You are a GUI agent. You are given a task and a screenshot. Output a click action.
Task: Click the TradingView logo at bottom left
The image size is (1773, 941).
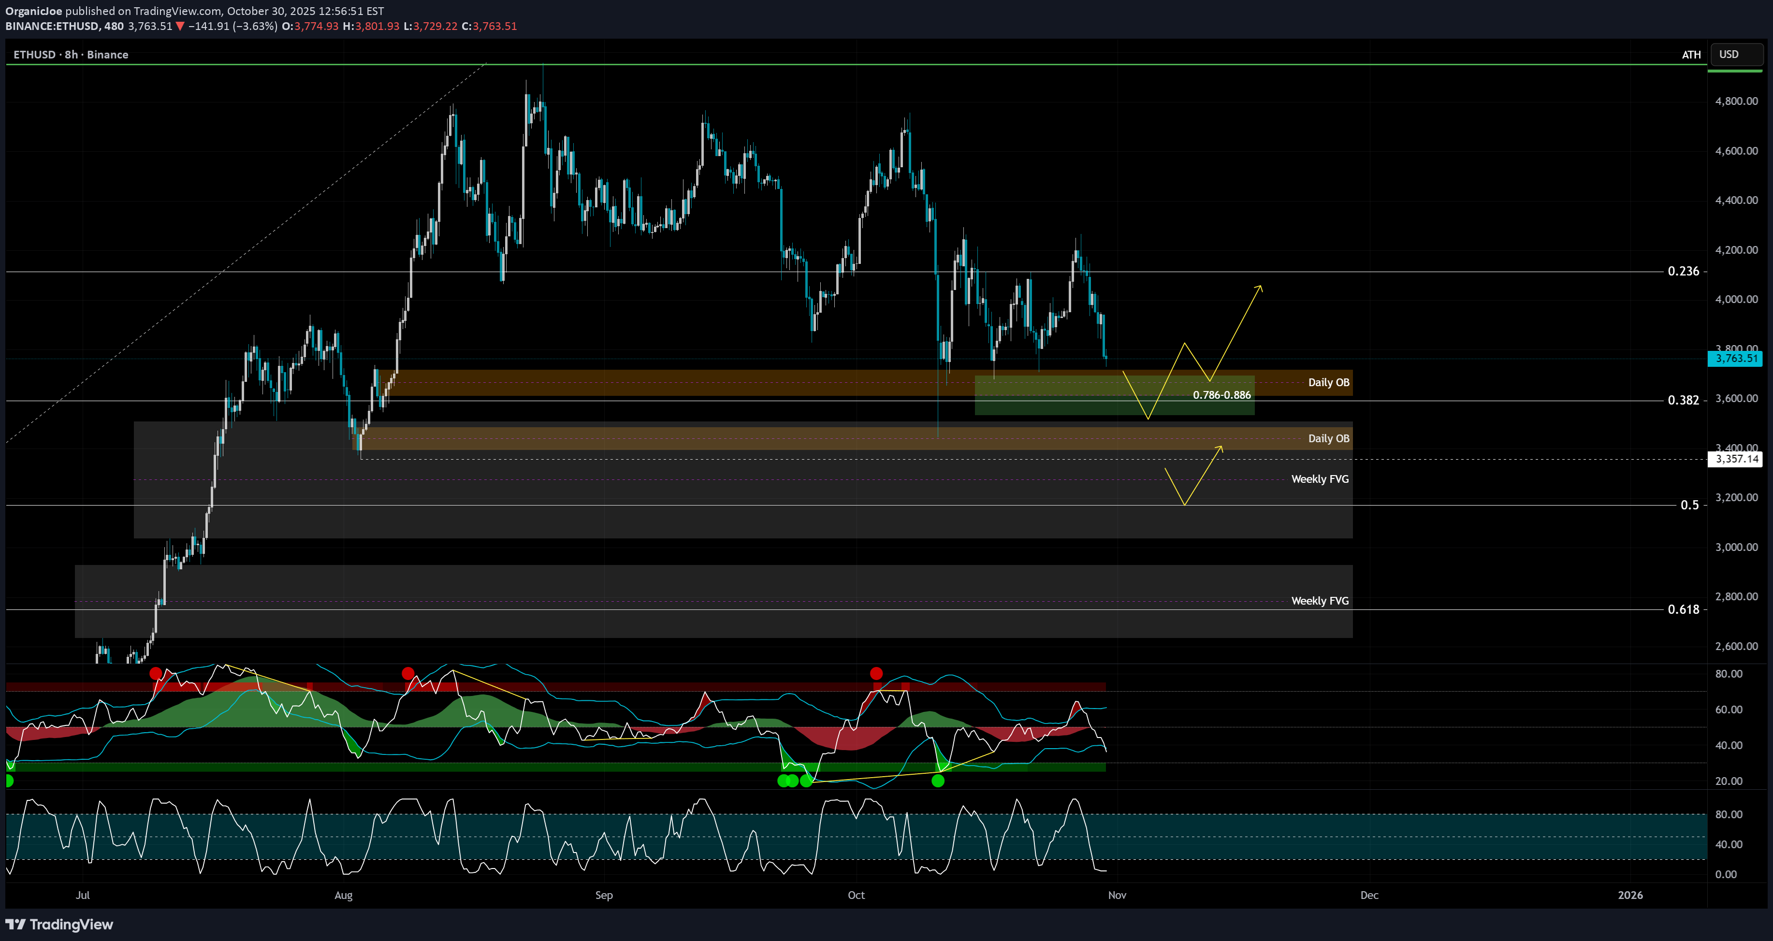(59, 925)
